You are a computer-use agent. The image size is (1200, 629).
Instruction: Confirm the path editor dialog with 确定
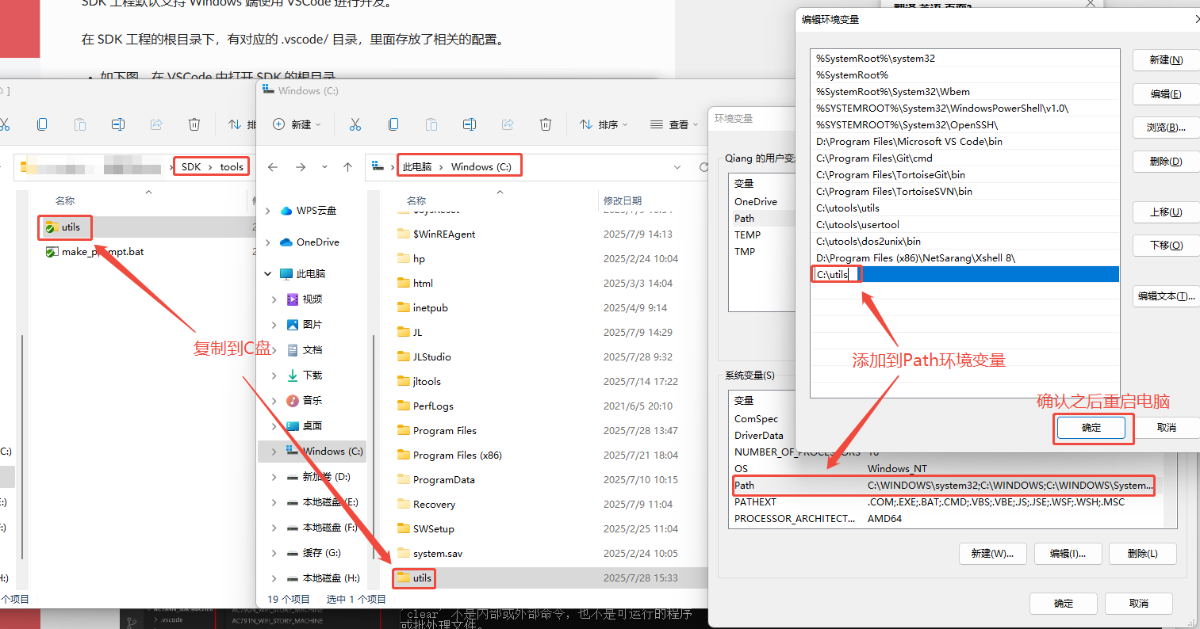(x=1091, y=428)
